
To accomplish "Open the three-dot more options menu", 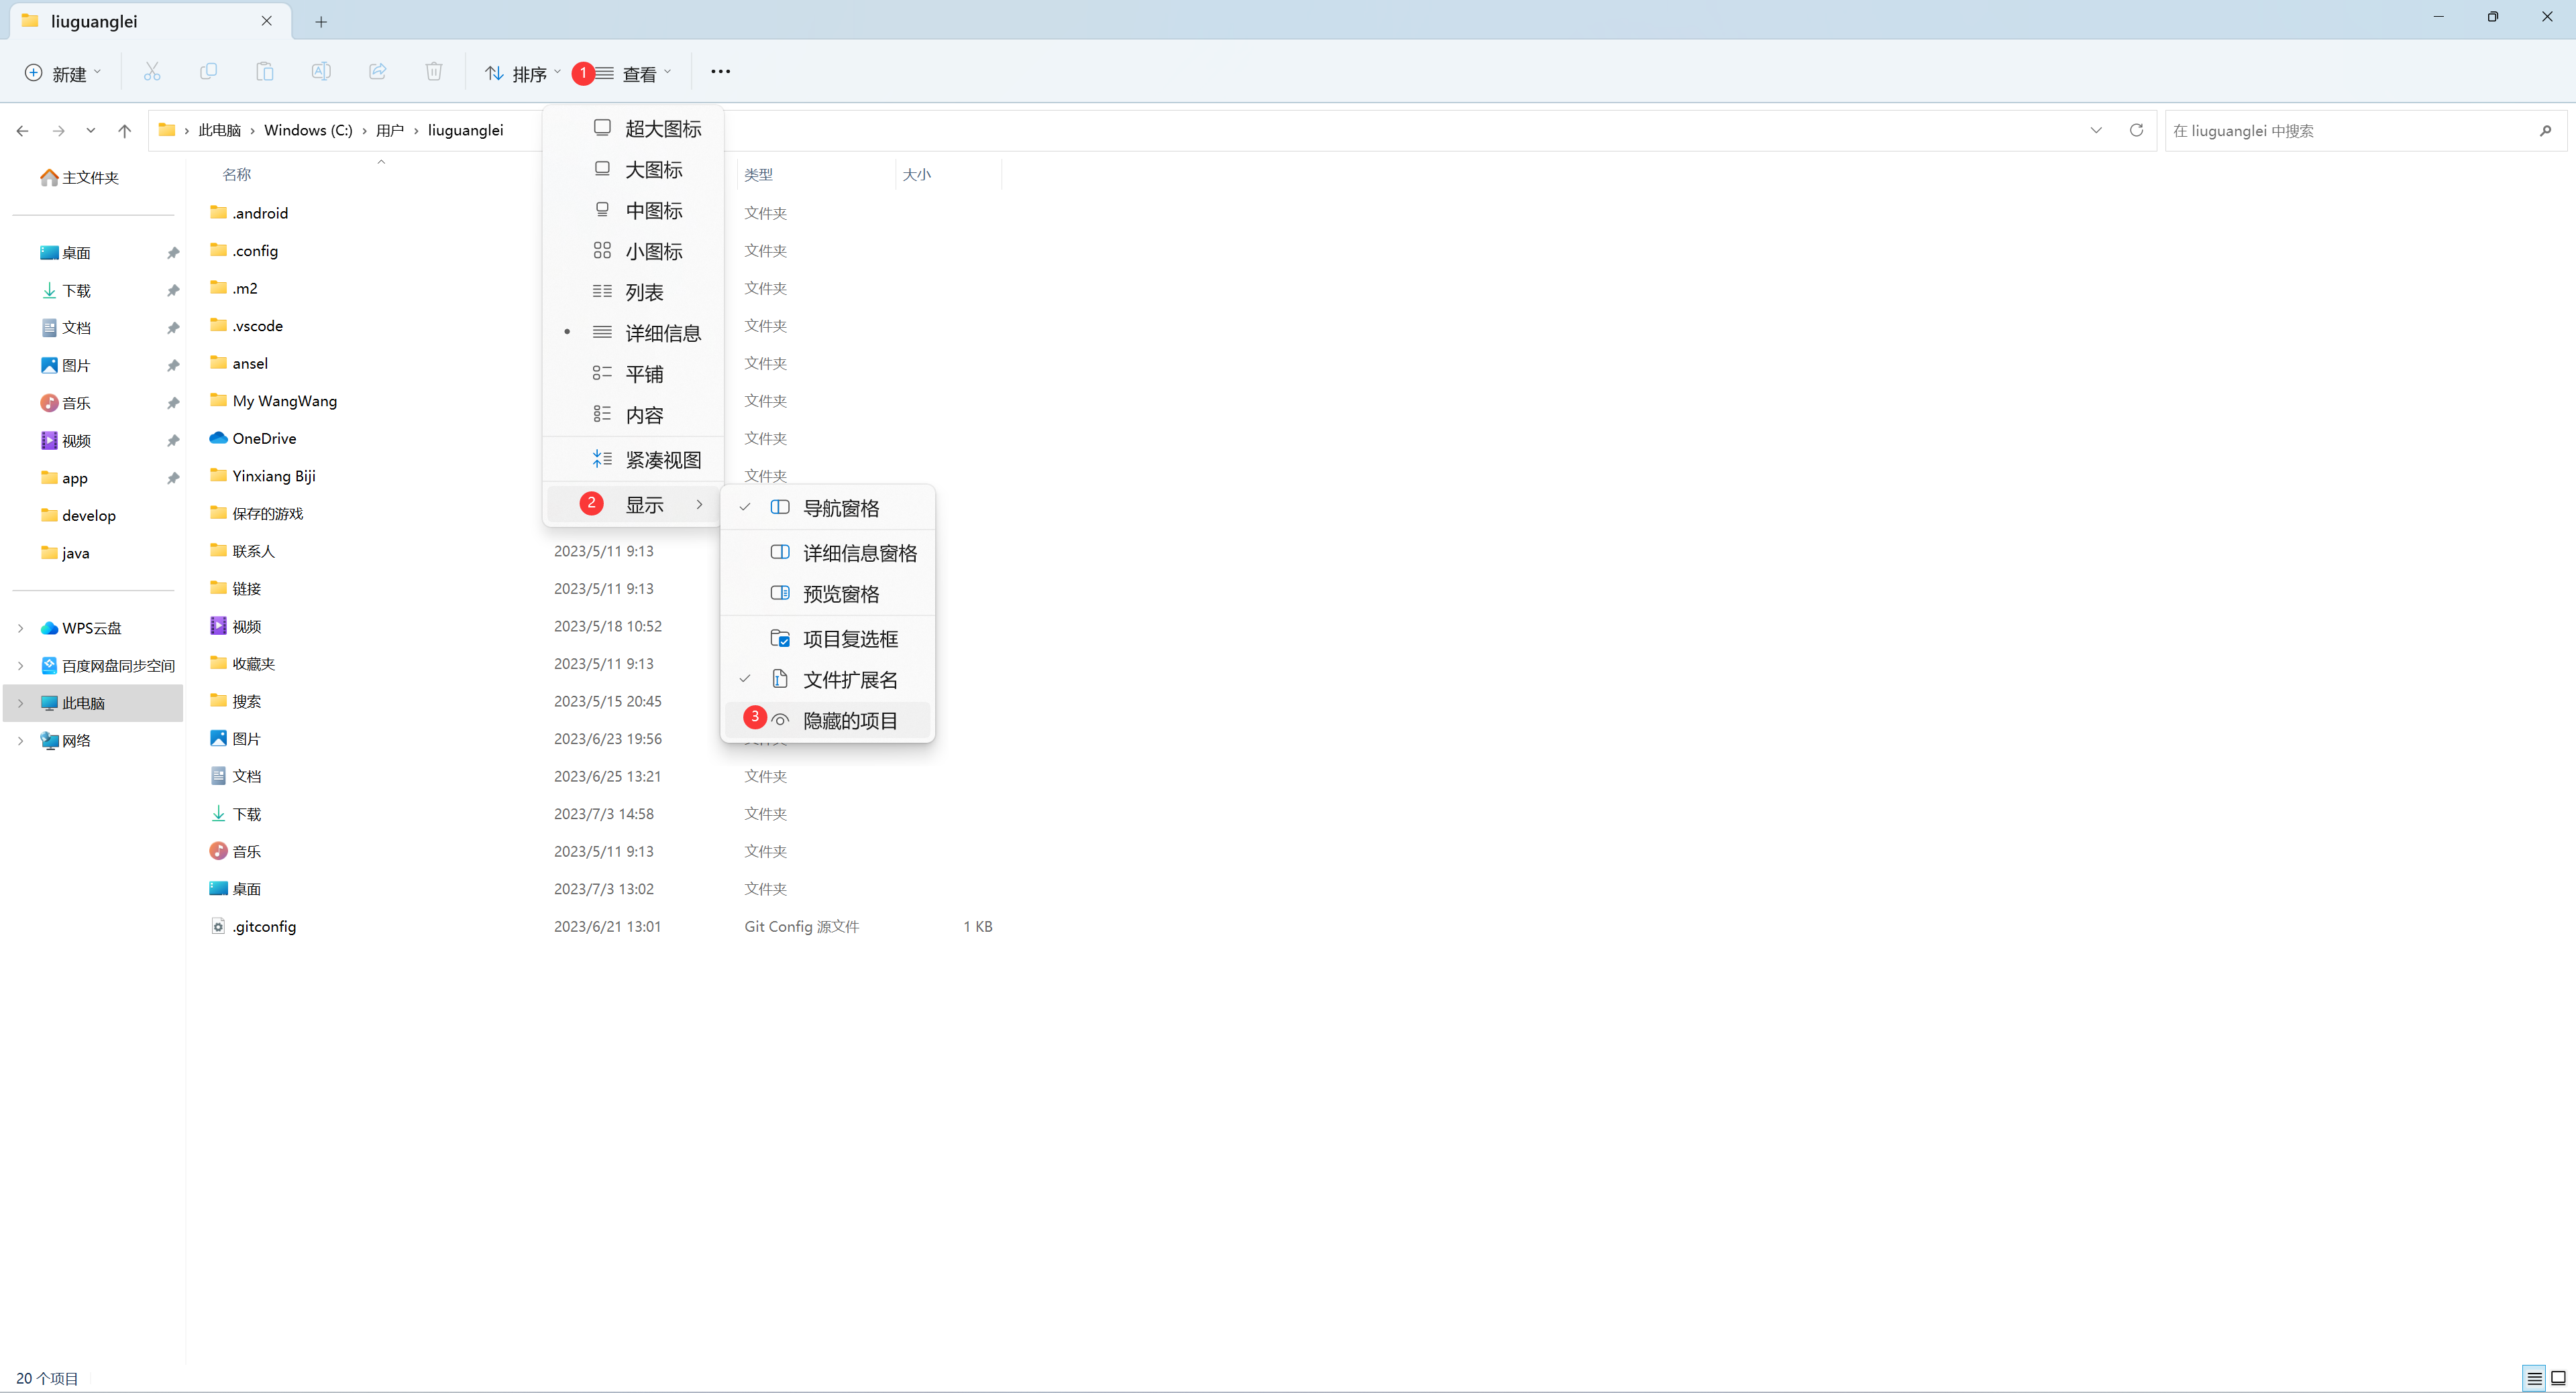I will [x=720, y=72].
